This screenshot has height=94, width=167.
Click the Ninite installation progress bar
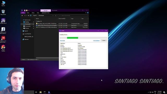pos(83,38)
